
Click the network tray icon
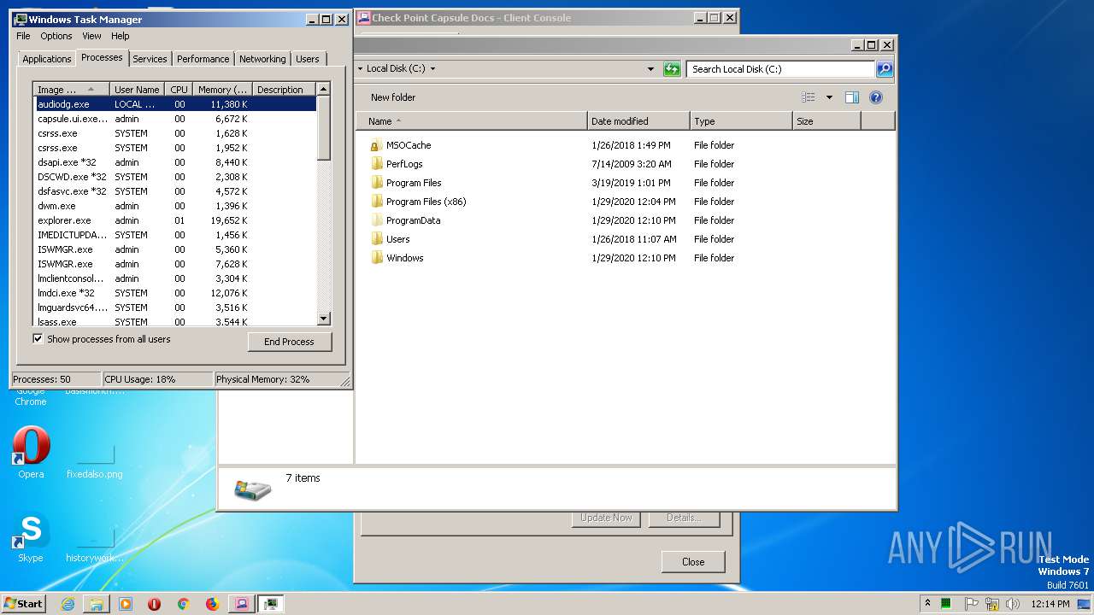point(991,604)
